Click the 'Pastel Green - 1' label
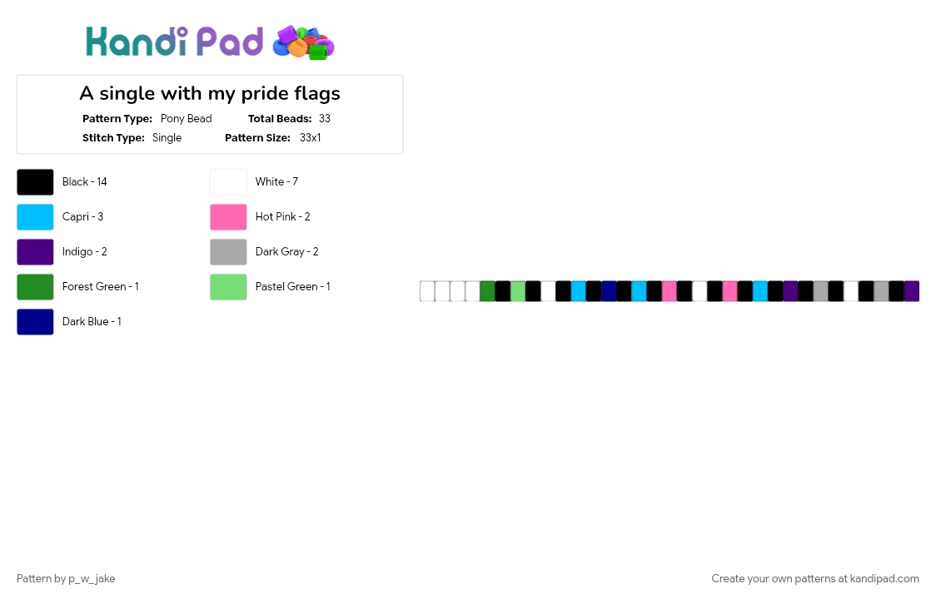 pos(293,287)
